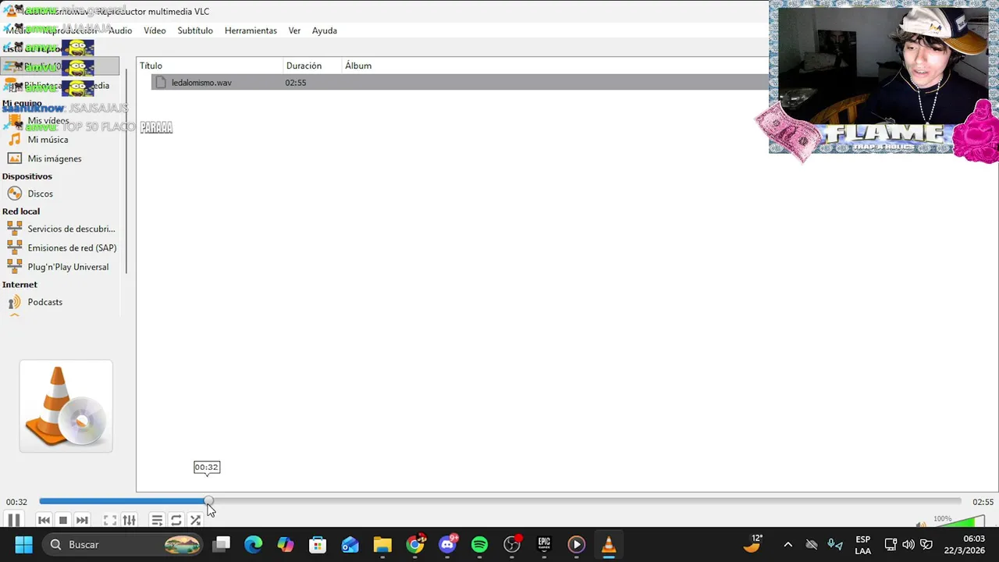The width and height of the screenshot is (999, 562).
Task: Open File Explorer from taskbar
Action: pos(382,545)
